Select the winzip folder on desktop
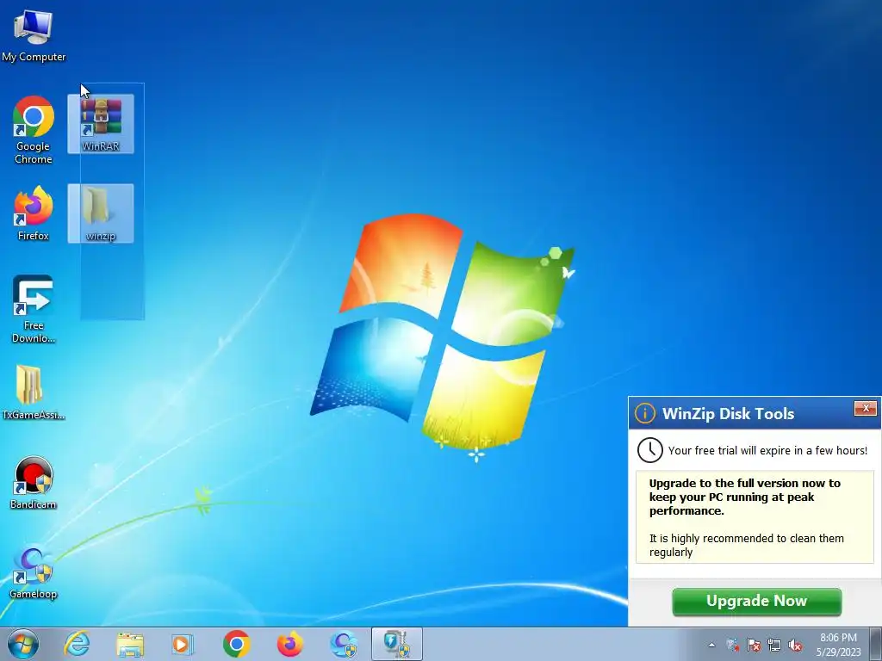 pyautogui.click(x=101, y=213)
